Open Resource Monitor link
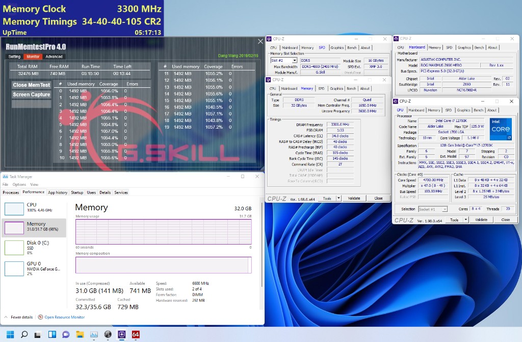The height and width of the screenshot is (342, 522). point(64,317)
